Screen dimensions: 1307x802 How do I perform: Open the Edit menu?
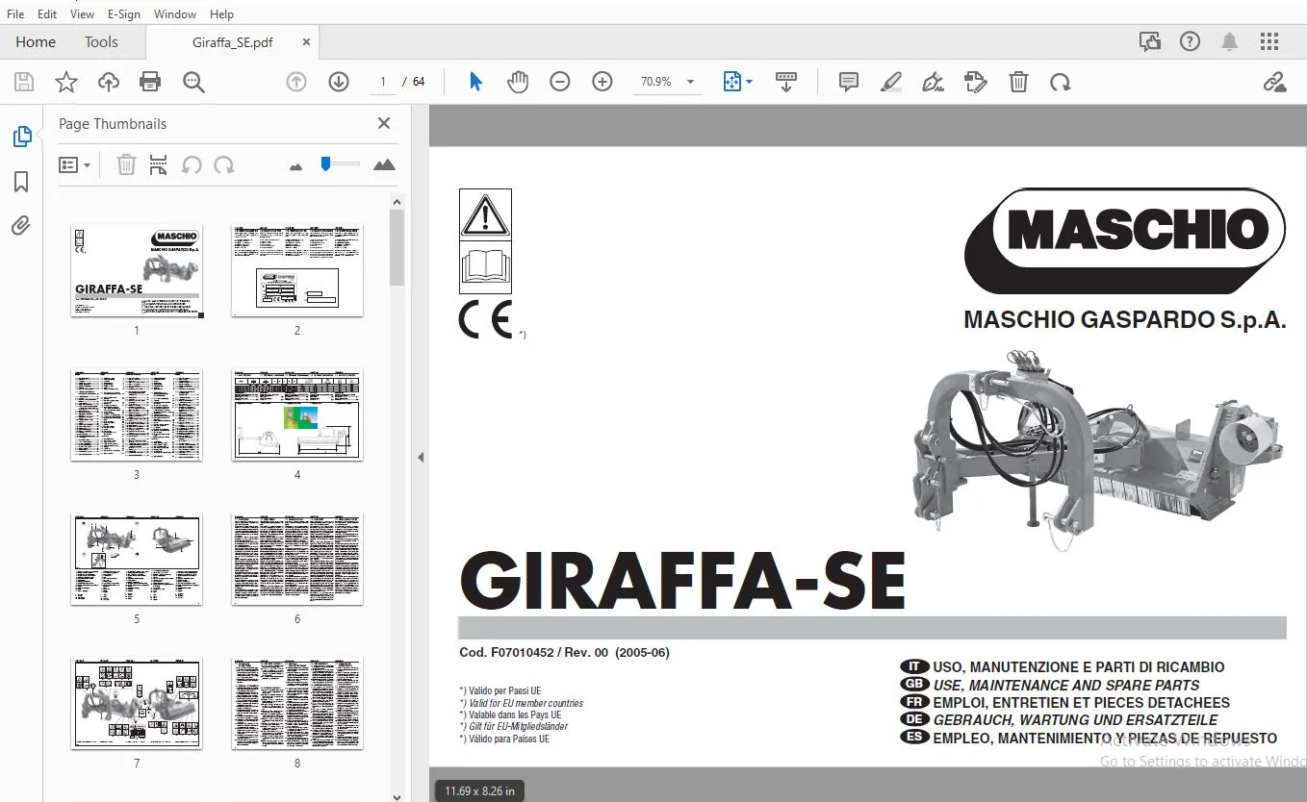point(47,14)
